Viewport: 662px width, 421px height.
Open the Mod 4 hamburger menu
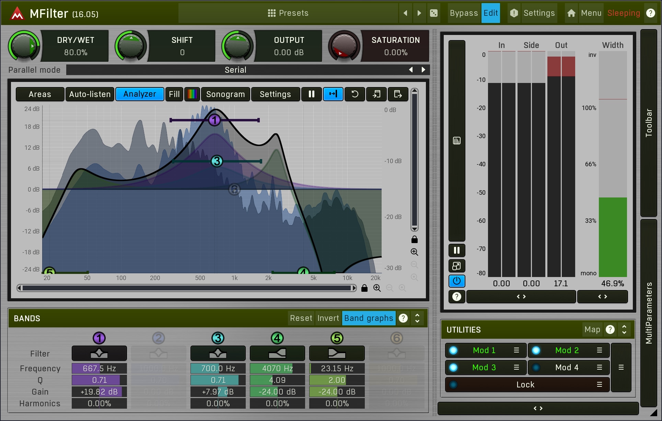[x=600, y=368]
